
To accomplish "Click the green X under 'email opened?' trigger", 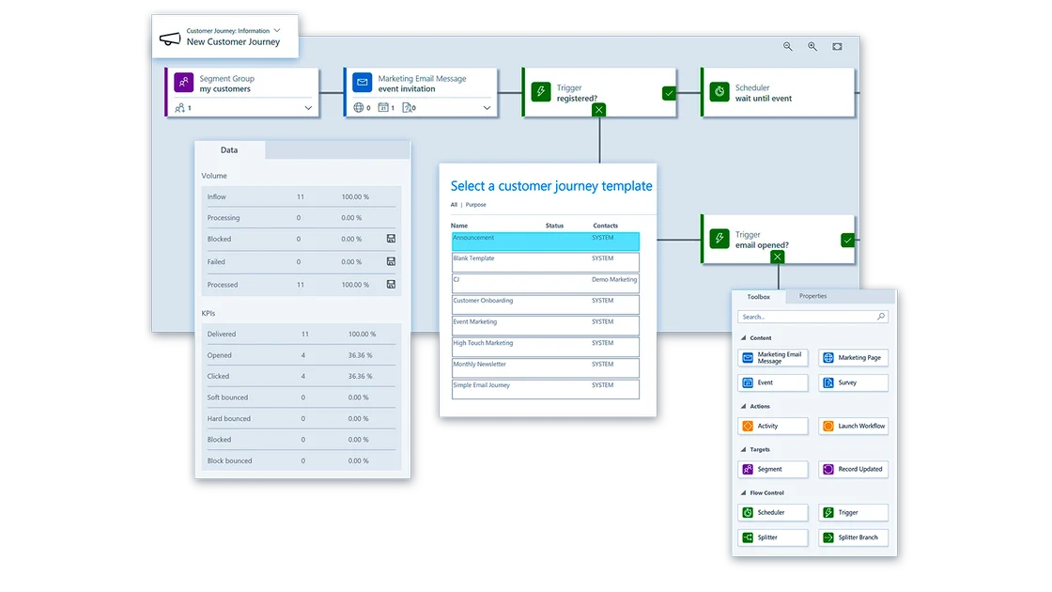I will (x=778, y=257).
